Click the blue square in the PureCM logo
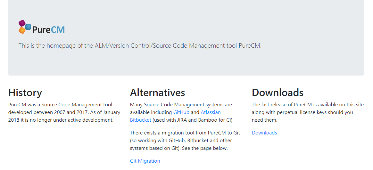This screenshot has height=170, width=373. (x=28, y=27)
